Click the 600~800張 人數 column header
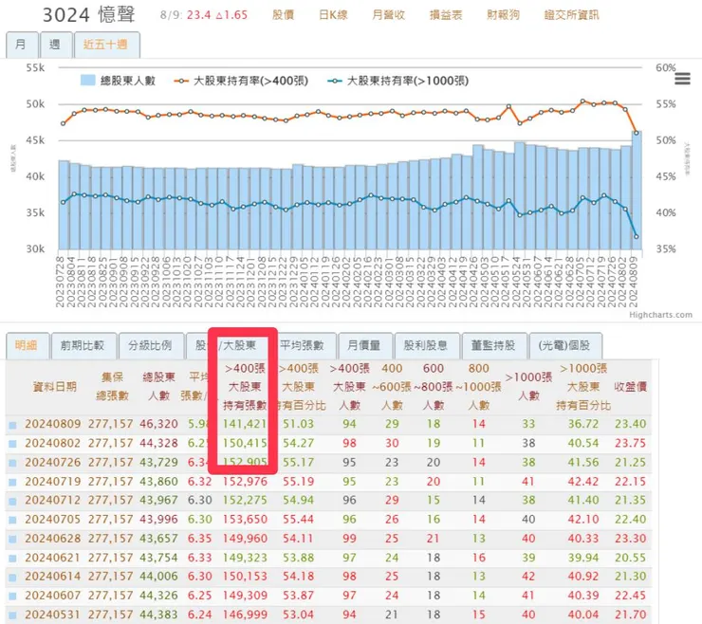The width and height of the screenshot is (702, 624). pos(434,387)
